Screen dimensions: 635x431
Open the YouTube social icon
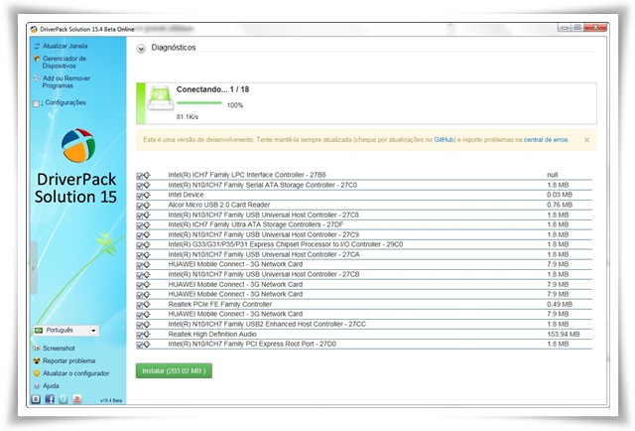[x=77, y=399]
